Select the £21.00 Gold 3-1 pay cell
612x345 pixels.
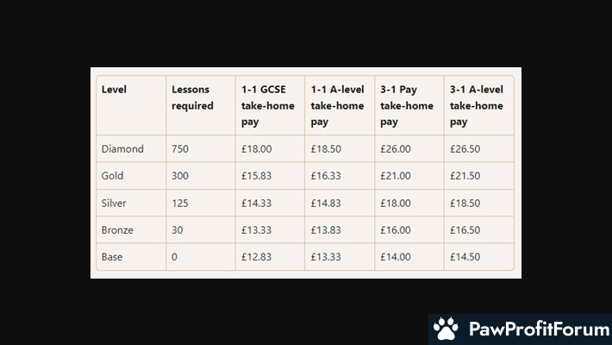pyautogui.click(x=396, y=176)
